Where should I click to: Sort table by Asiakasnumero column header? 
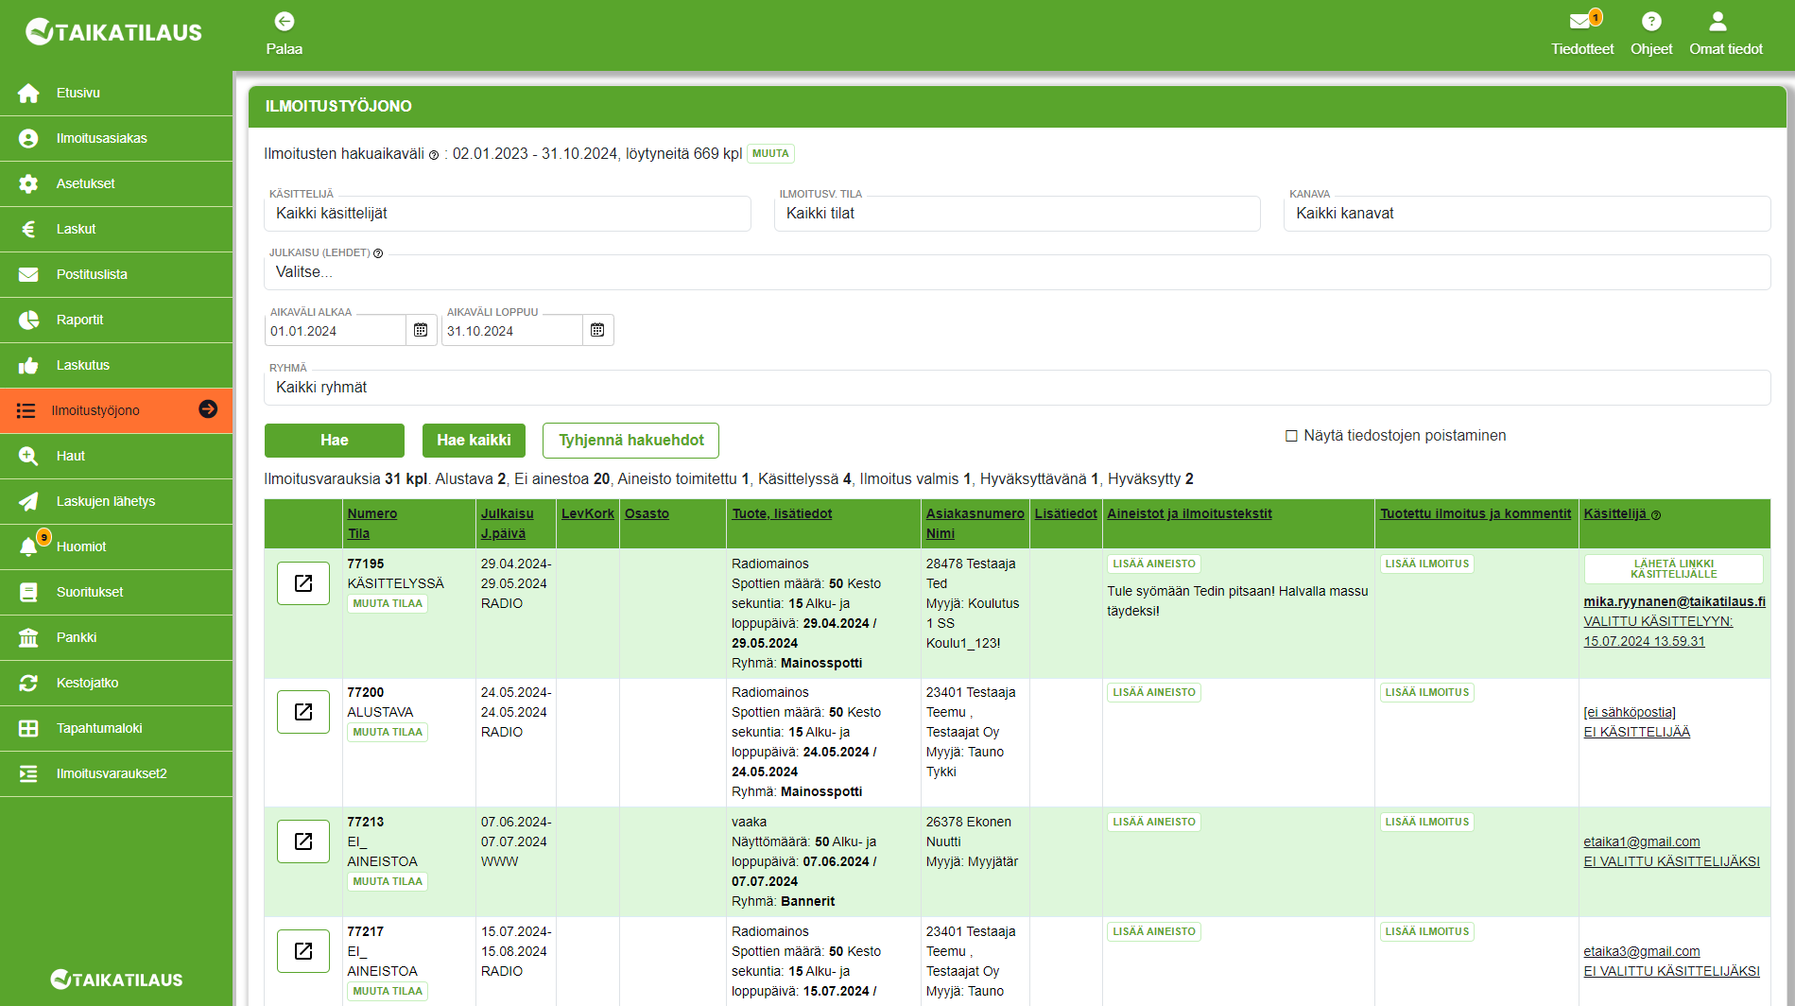(x=975, y=513)
